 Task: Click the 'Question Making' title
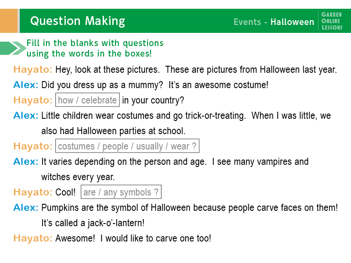(x=78, y=21)
